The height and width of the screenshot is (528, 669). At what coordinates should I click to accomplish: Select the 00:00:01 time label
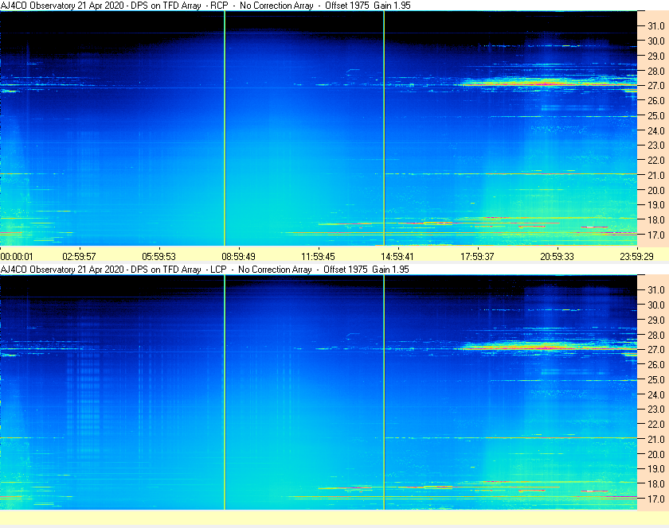point(17,257)
